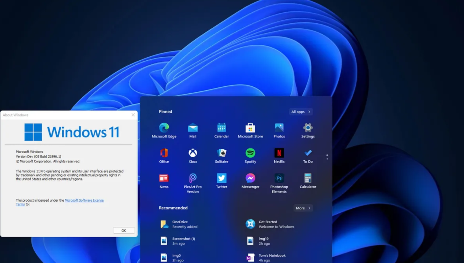
Task: Click the Windows 11 logo banner
Action: coord(72,132)
